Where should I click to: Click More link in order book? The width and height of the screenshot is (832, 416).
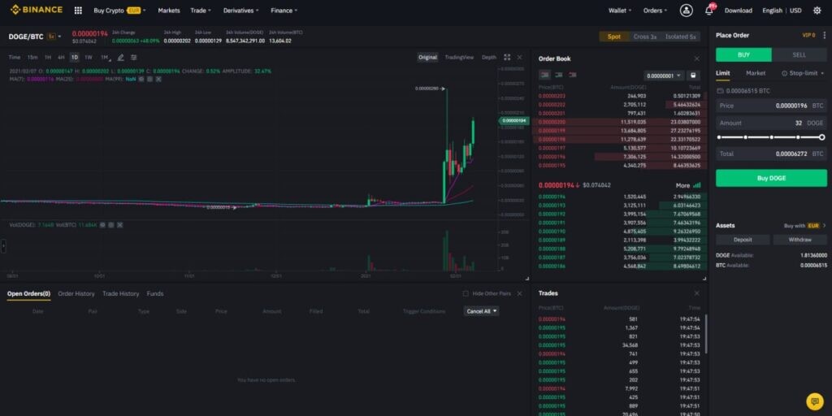click(682, 186)
